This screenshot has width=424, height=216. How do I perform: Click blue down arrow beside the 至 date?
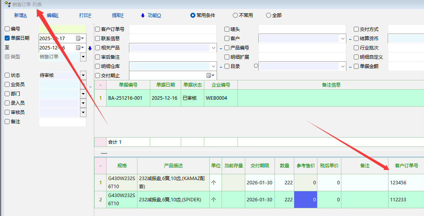[90, 48]
